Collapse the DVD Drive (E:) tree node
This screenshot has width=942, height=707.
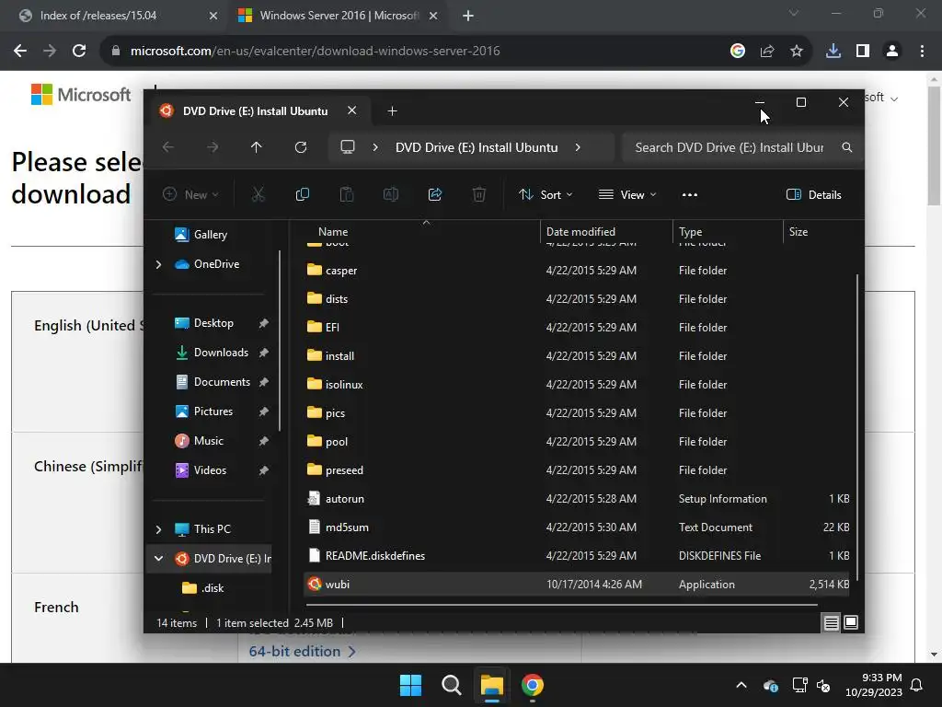[x=158, y=559]
